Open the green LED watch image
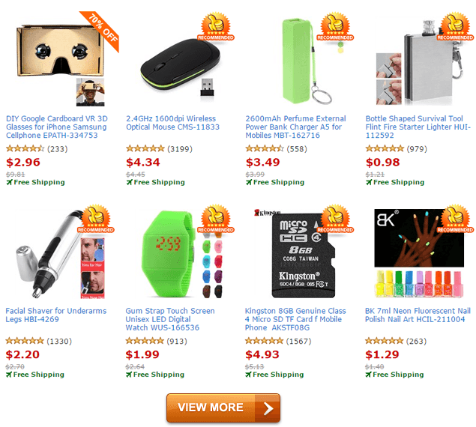 click(x=181, y=253)
